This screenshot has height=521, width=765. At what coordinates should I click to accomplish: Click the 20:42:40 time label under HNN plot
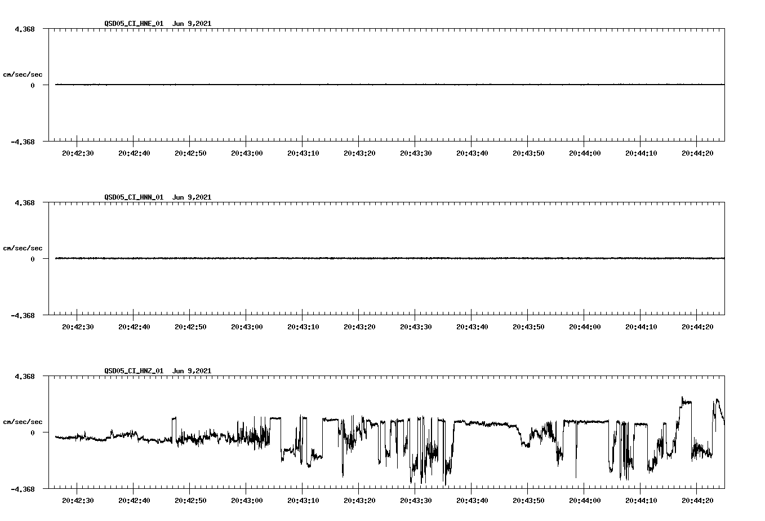(x=134, y=327)
